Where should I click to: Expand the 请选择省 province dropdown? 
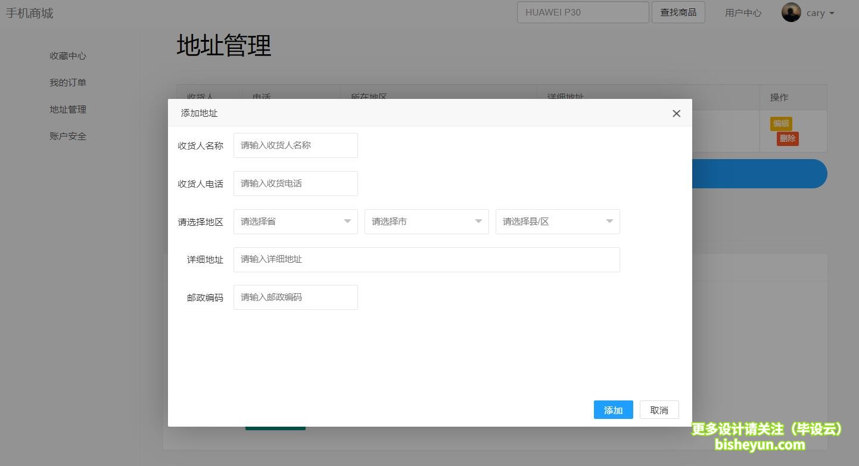pyautogui.click(x=295, y=222)
